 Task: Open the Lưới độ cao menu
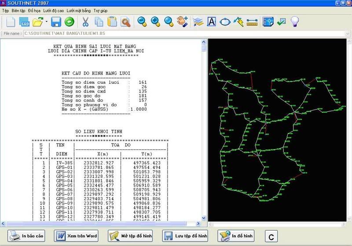click(x=53, y=11)
